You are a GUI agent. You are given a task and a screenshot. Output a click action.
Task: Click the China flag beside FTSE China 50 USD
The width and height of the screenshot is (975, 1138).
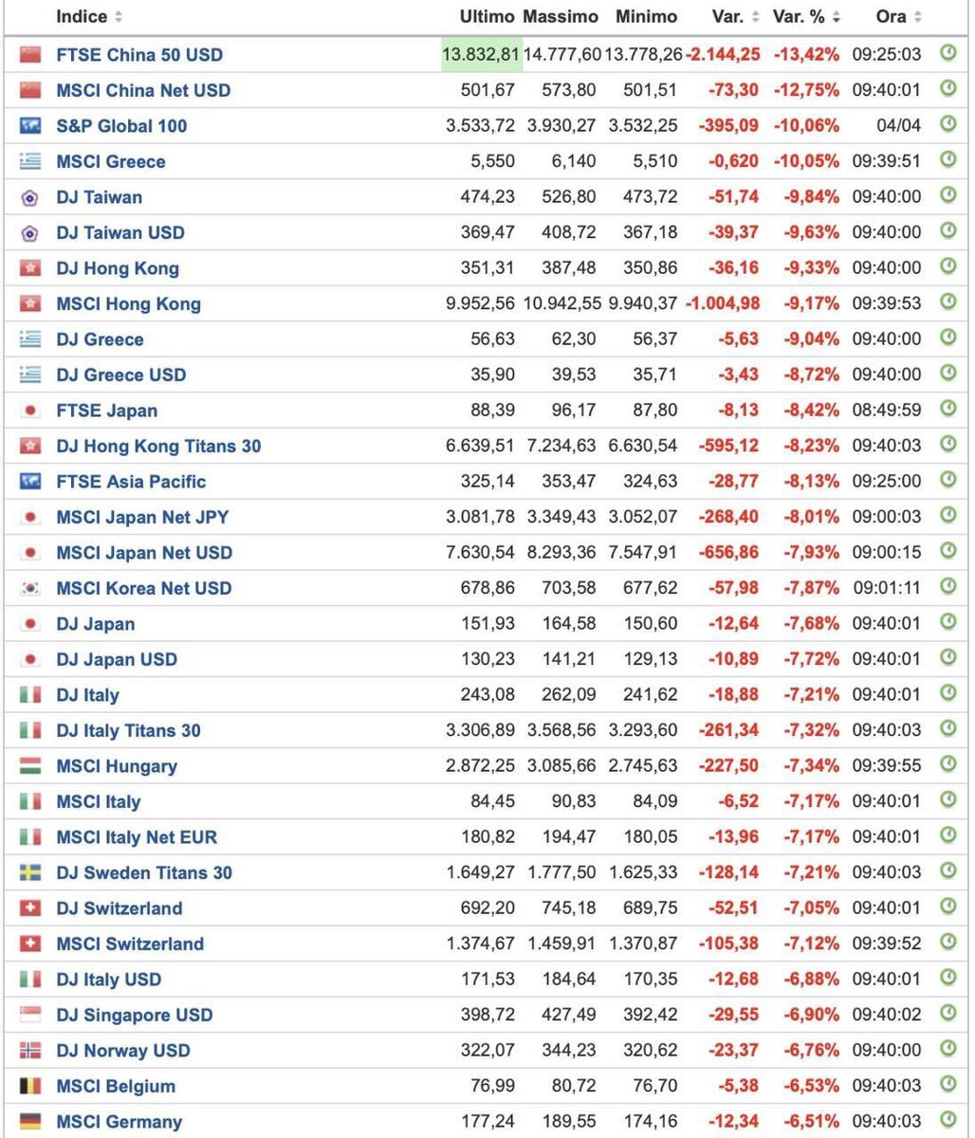[x=30, y=55]
